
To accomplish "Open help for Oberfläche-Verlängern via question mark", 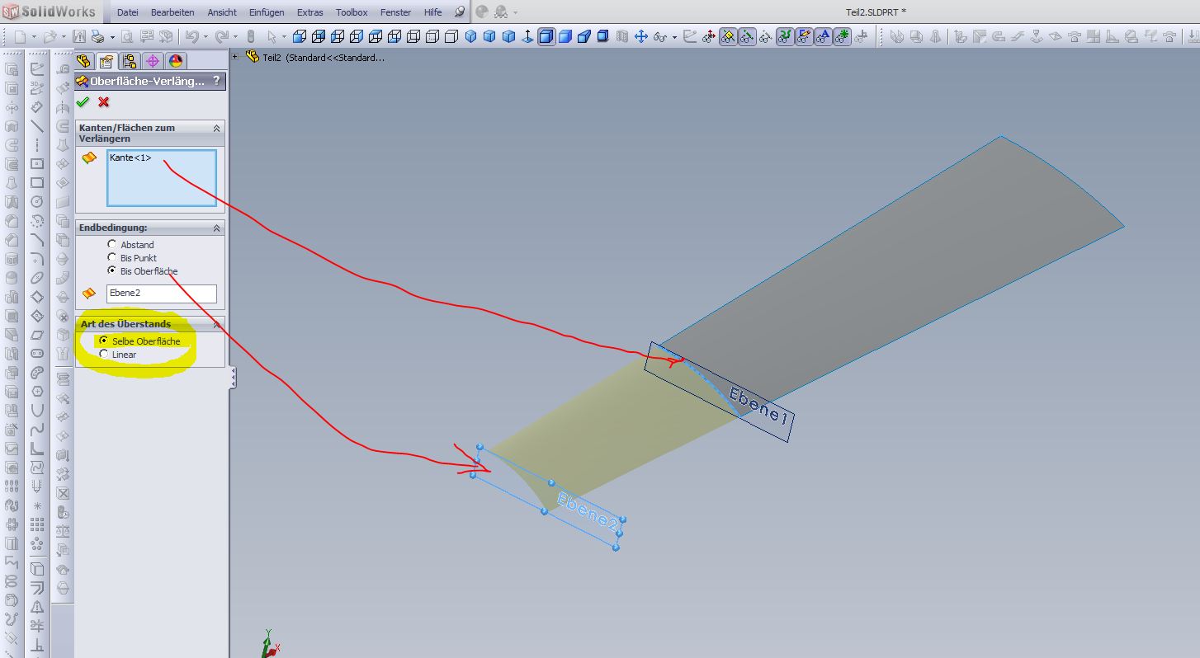I will [216, 81].
